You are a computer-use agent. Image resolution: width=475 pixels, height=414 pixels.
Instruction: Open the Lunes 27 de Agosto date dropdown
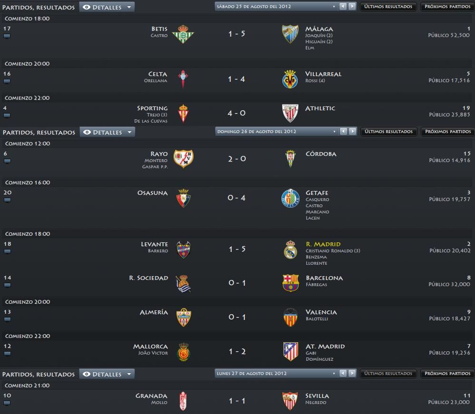276,374
